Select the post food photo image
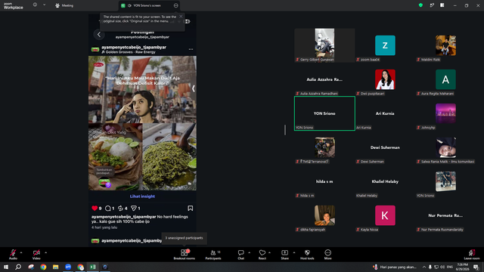The height and width of the screenshot is (272, 484). 142,123
